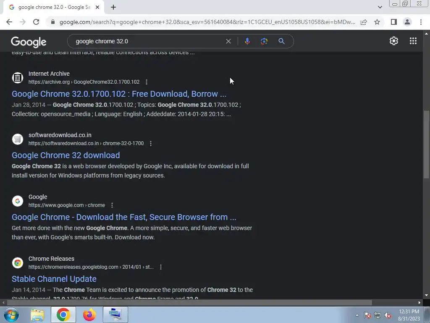Open the Windows Start menu
Image resolution: width=430 pixels, height=323 pixels.
click(x=11, y=315)
